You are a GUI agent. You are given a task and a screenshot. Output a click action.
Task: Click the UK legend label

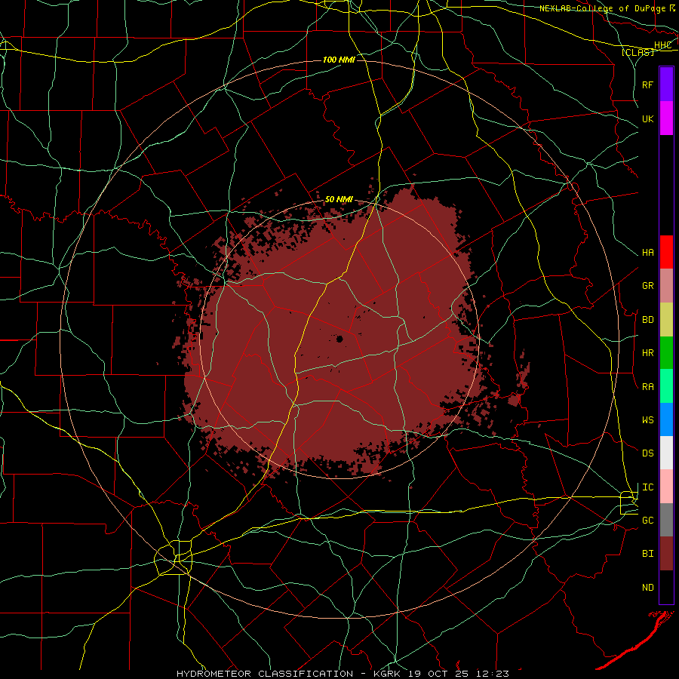[x=648, y=118]
